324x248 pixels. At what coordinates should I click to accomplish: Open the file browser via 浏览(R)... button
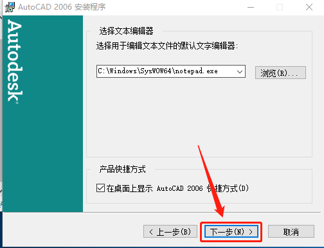click(280, 73)
